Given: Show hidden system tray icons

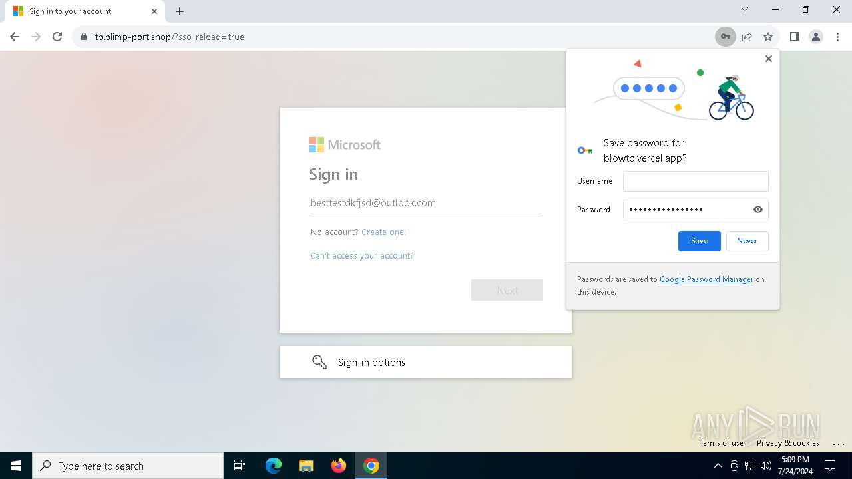Looking at the screenshot, I should click(718, 466).
